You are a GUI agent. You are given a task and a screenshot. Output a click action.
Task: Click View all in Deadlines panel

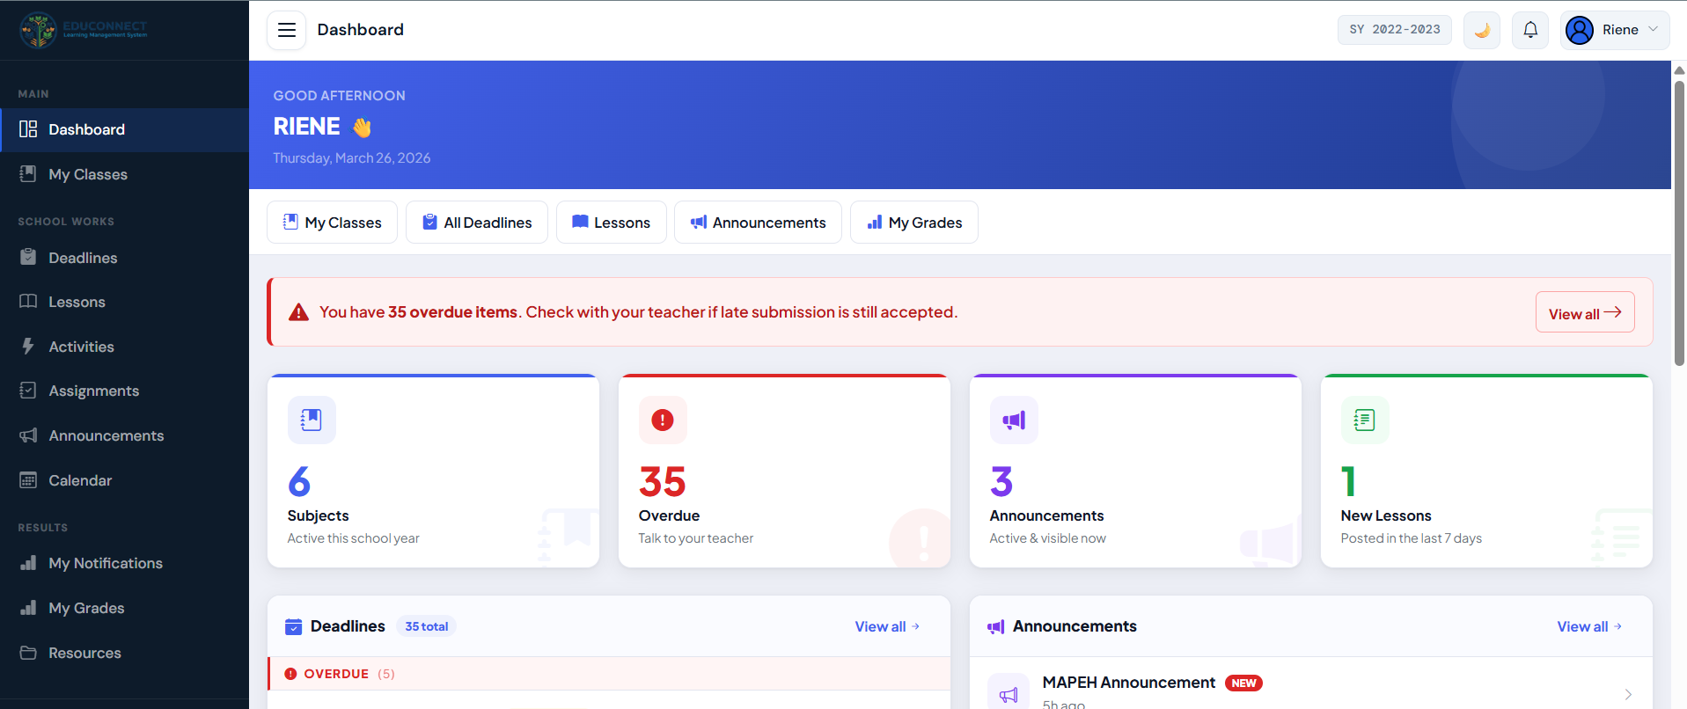click(x=887, y=626)
